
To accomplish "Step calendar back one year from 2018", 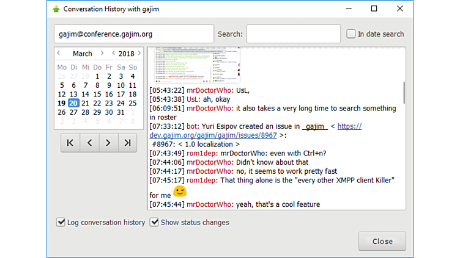I will pos(113,54).
